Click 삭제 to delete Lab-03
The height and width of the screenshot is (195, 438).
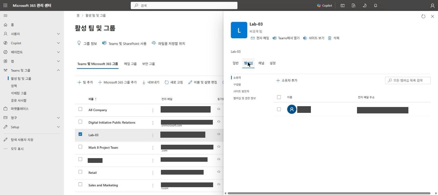[x=334, y=38]
